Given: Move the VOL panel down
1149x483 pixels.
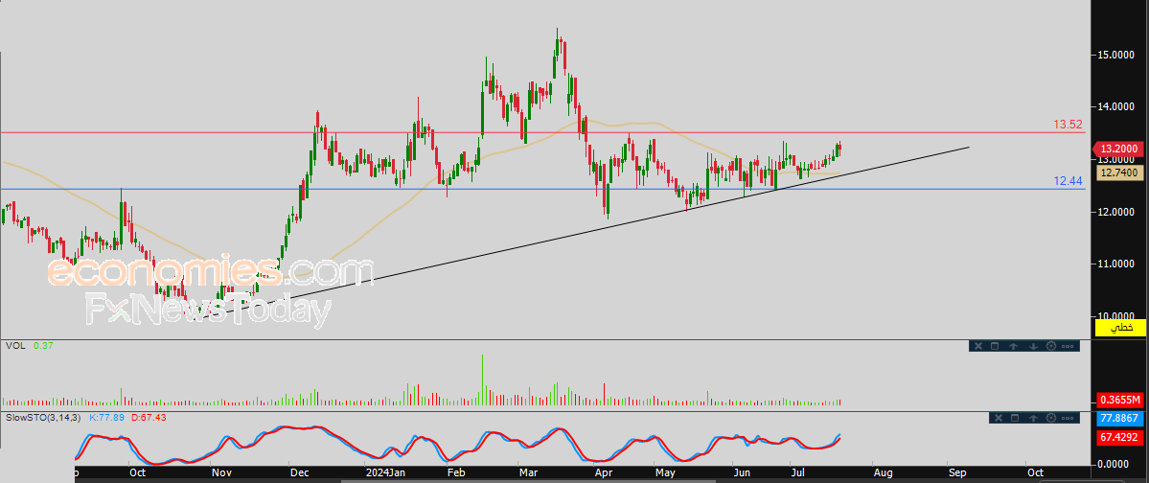Looking at the screenshot, I should [1033, 347].
